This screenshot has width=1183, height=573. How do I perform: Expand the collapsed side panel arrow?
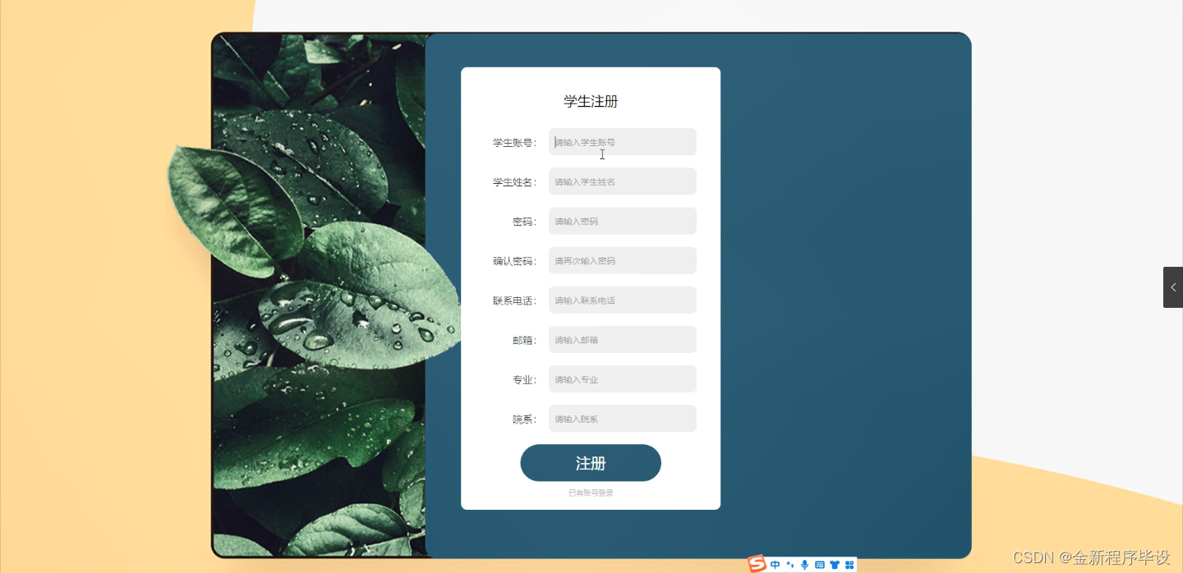pos(1173,287)
